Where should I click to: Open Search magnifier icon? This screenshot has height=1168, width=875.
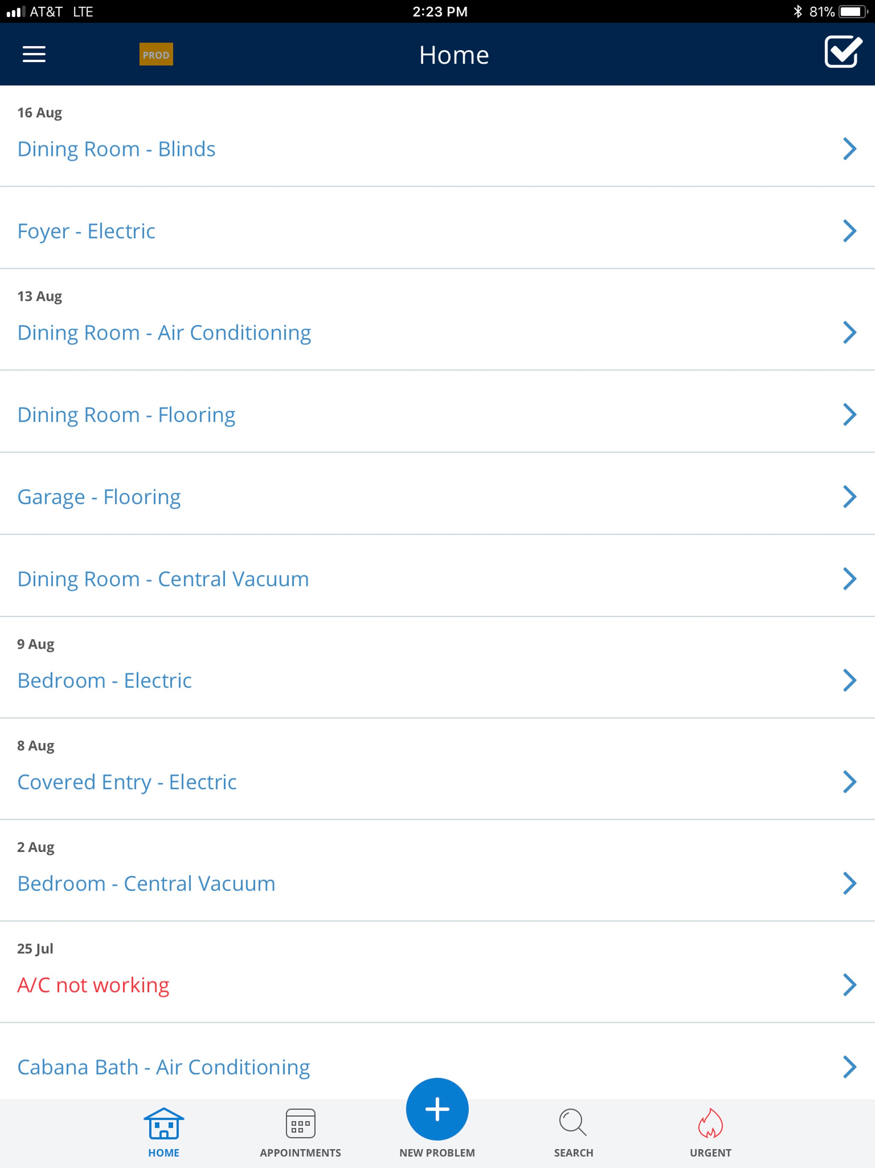(573, 1122)
